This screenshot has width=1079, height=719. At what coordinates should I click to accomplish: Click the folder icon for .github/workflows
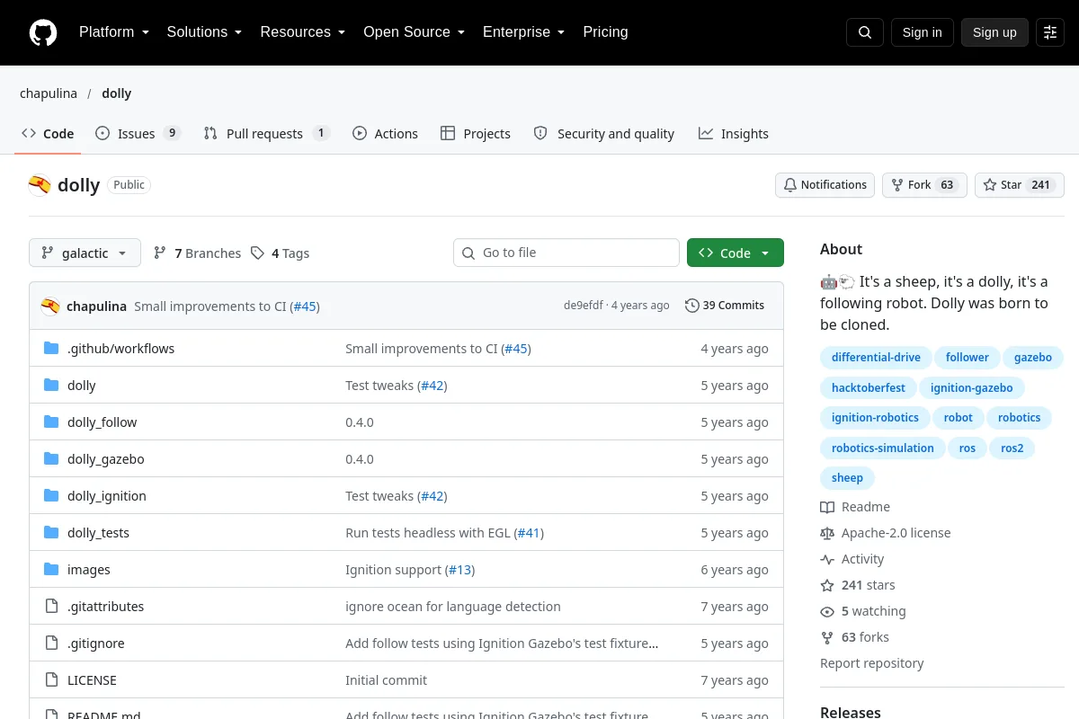pos(51,349)
